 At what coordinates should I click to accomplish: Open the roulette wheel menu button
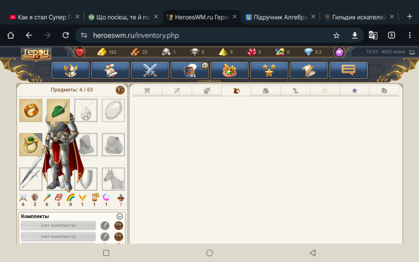[229, 70]
